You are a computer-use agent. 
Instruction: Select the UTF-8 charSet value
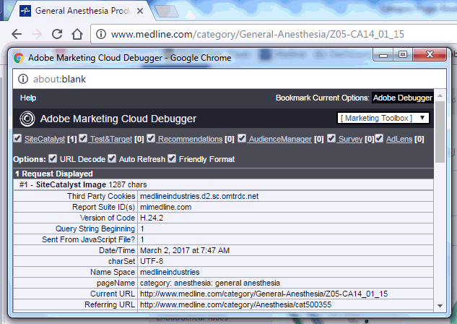(x=152, y=261)
